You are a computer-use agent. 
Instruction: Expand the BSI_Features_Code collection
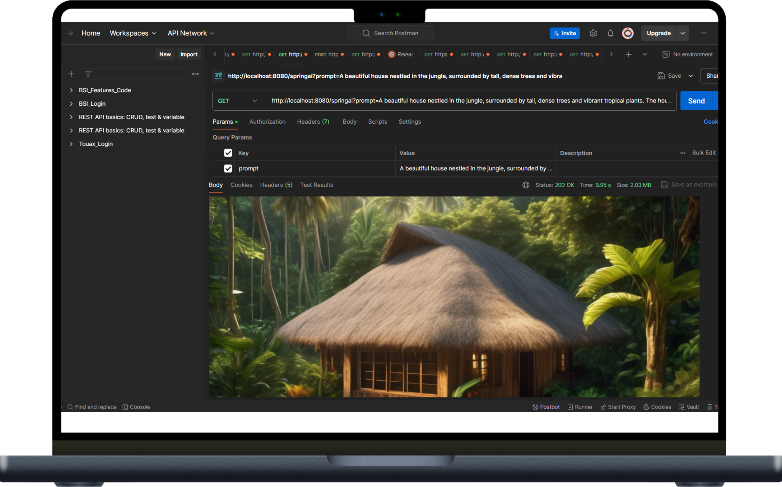coord(71,90)
